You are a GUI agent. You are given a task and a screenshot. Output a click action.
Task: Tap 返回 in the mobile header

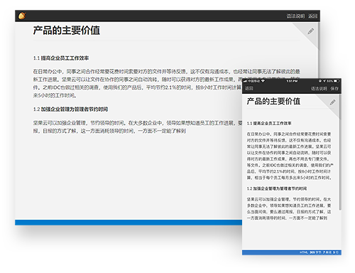pos(249,88)
